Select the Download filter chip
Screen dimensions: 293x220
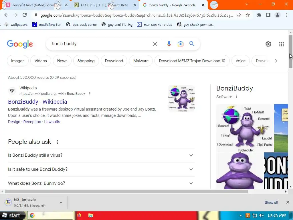pyautogui.click(x=114, y=61)
